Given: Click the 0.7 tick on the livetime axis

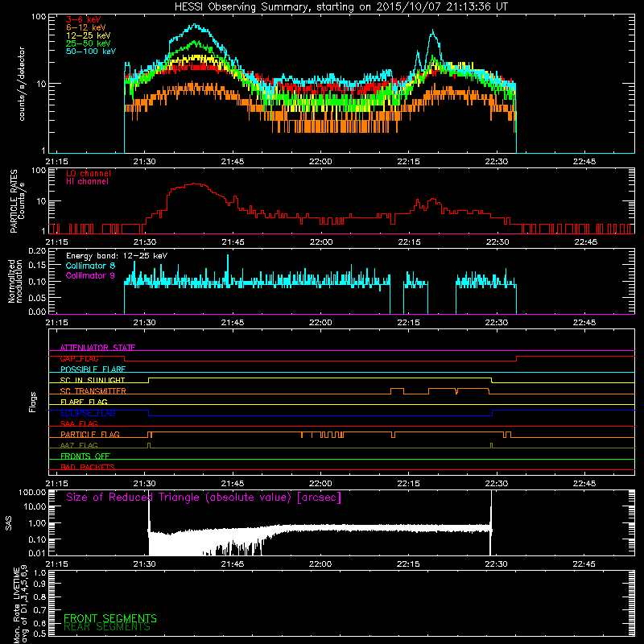Looking at the screenshot, I should click(x=39, y=609).
